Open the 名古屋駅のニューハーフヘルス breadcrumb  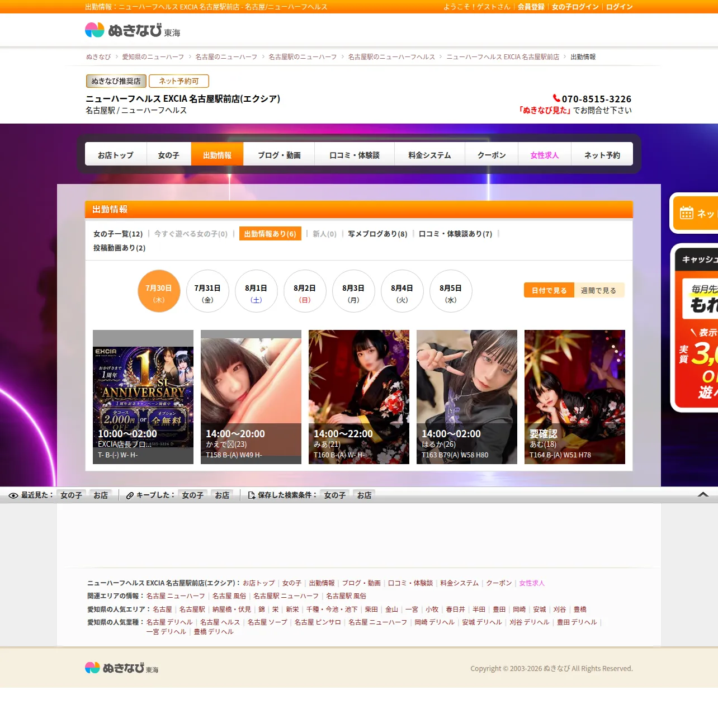point(391,57)
